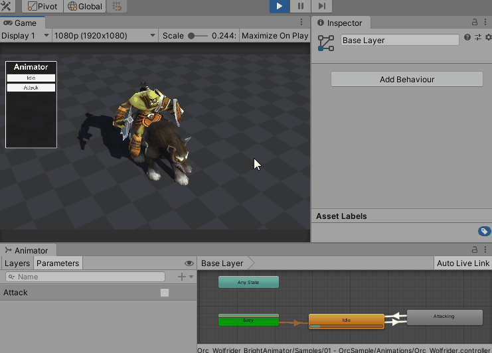Click the grid snapping icon
Image resolution: width=492 pixels, height=353 pixels.
point(117,6)
